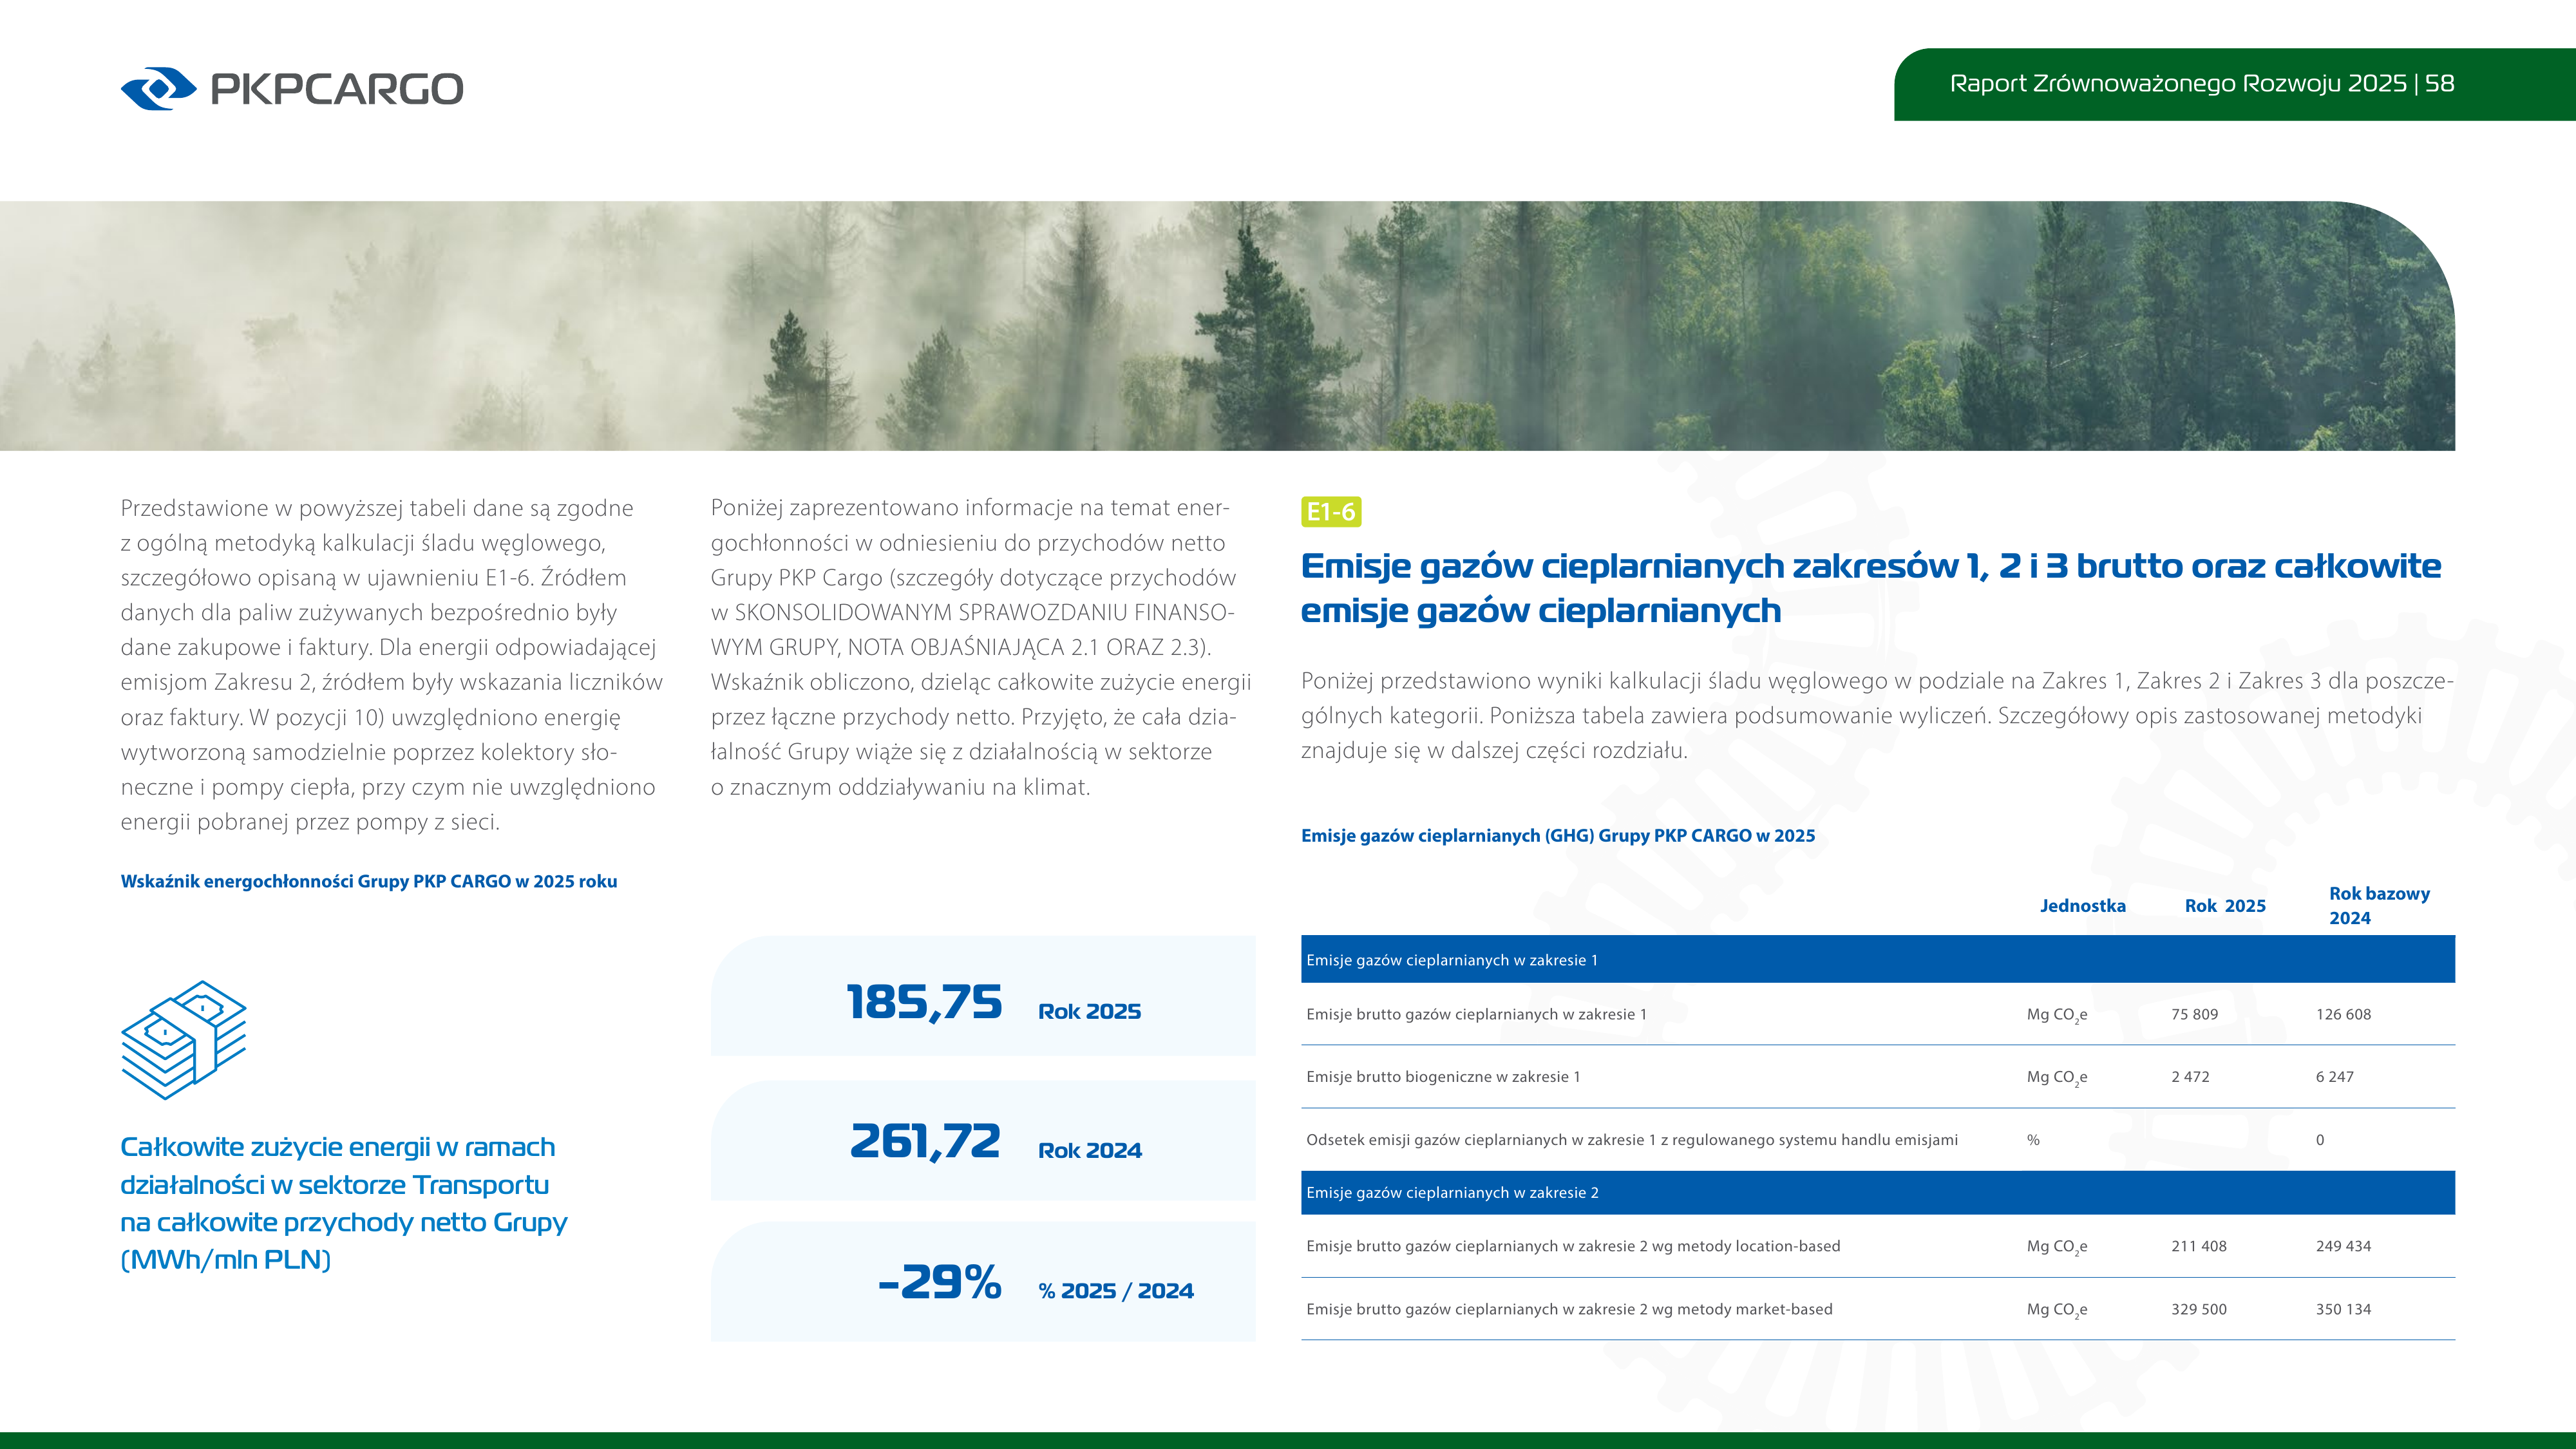The height and width of the screenshot is (1449, 2576).
Task: Click the 'Rok 2025' table column header
Action: pos(2225,905)
